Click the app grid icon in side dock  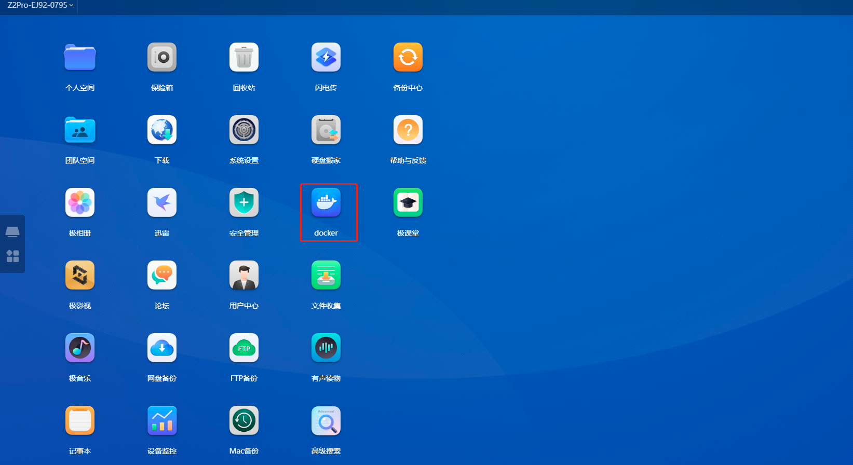12,256
